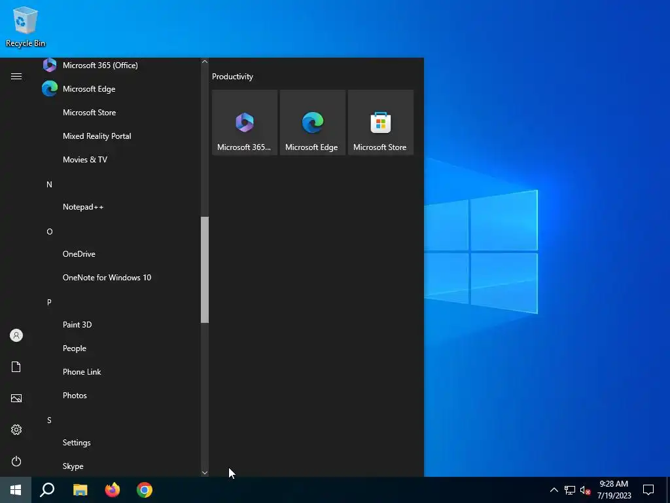Open File Explorer from the taskbar
This screenshot has width=670, height=503.
[x=80, y=490]
